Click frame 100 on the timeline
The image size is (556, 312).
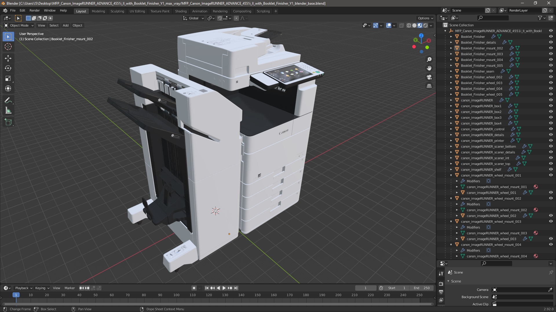[x=176, y=295]
